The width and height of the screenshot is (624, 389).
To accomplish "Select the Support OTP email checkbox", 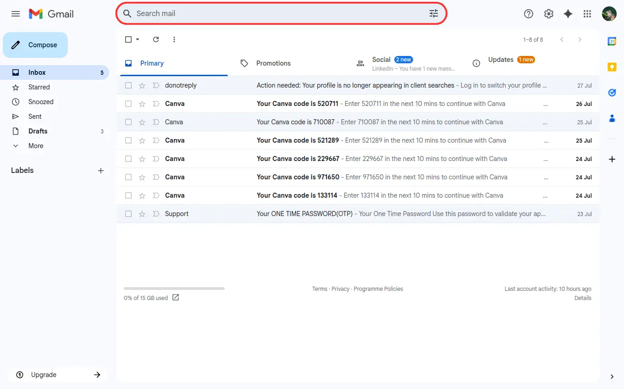I will click(x=128, y=214).
